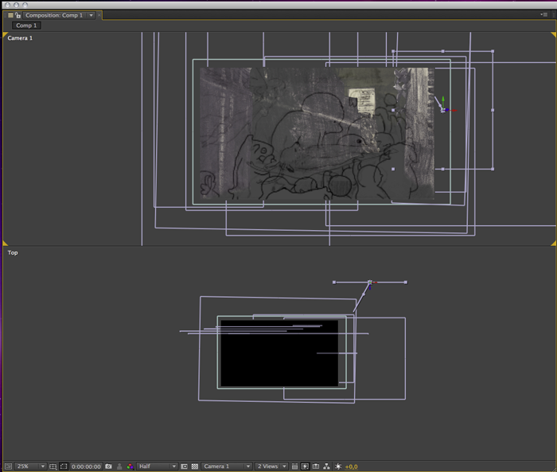This screenshot has width=557, height=472.
Task: Open Choose grid and guide options
Action: (x=53, y=466)
